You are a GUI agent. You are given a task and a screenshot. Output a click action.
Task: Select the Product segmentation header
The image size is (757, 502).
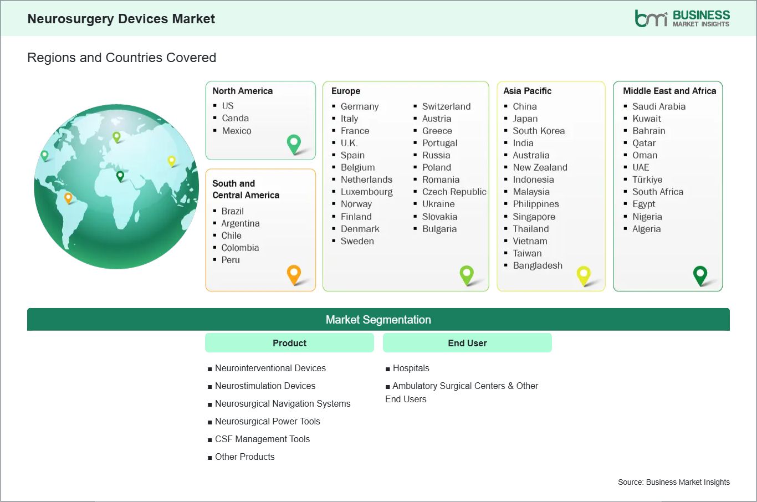coord(289,343)
